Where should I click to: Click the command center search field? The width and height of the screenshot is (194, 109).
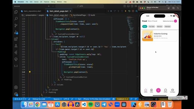[x=80, y=6]
